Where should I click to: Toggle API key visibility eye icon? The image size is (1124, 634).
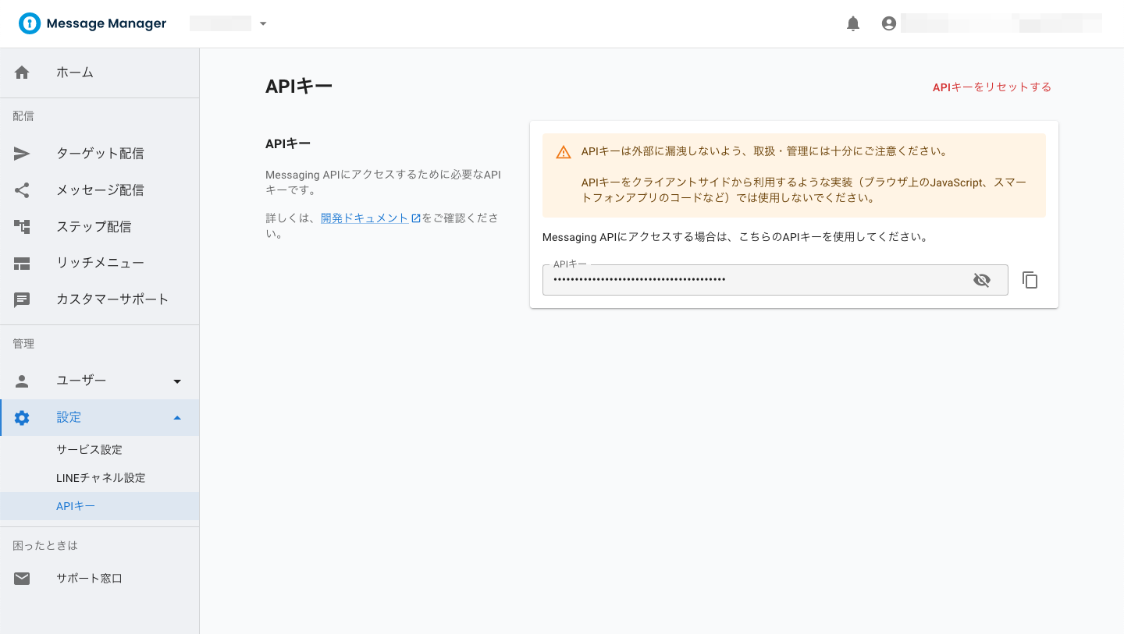click(982, 280)
